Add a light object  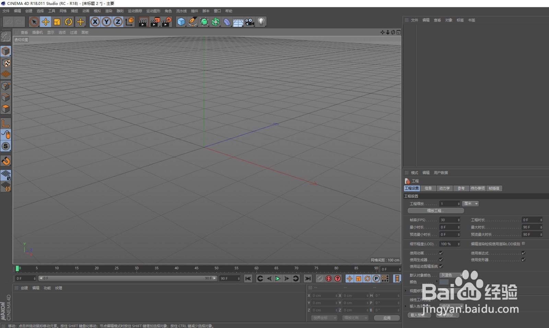click(x=261, y=22)
